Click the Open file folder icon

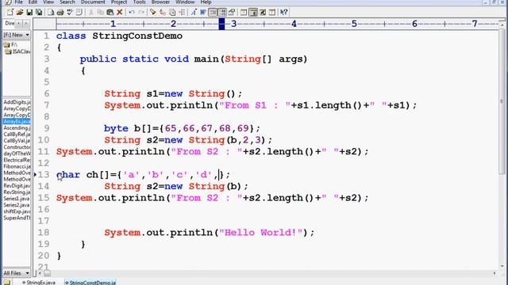pos(19,13)
